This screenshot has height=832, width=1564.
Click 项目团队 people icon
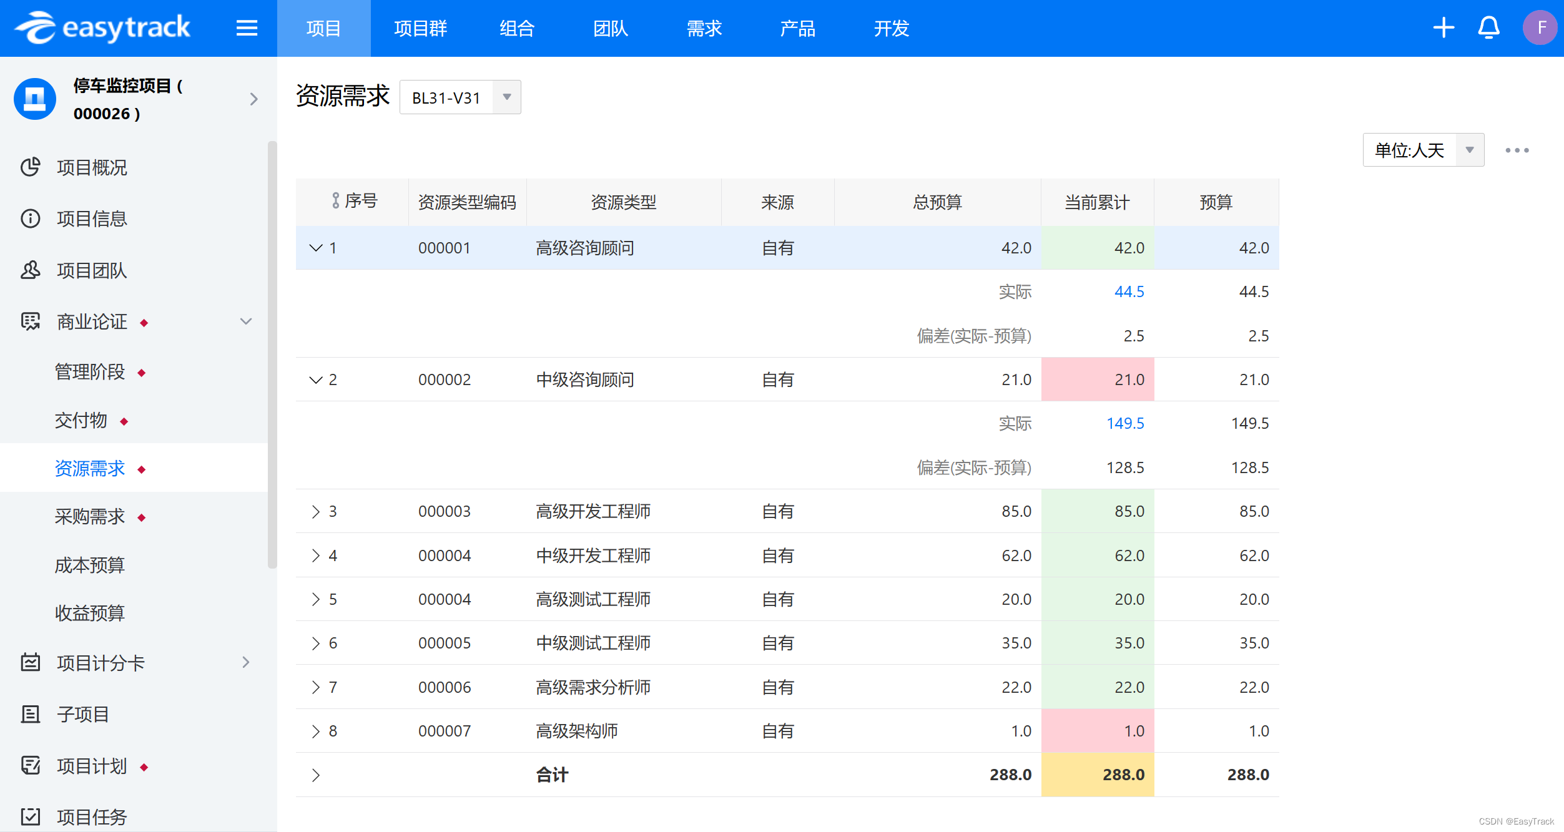30,270
